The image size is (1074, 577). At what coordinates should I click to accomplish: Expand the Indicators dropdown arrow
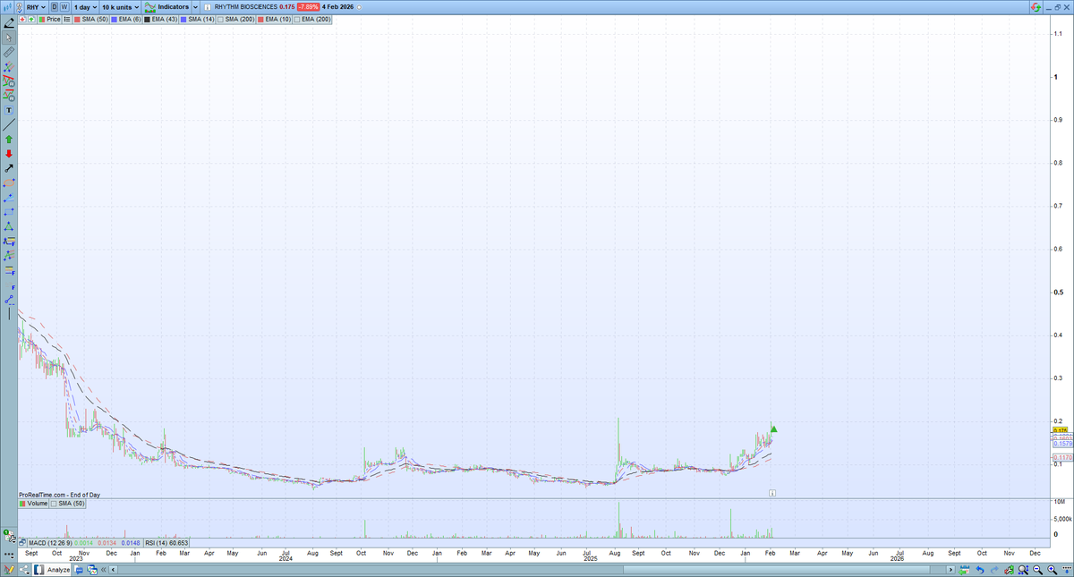pyautogui.click(x=195, y=6)
